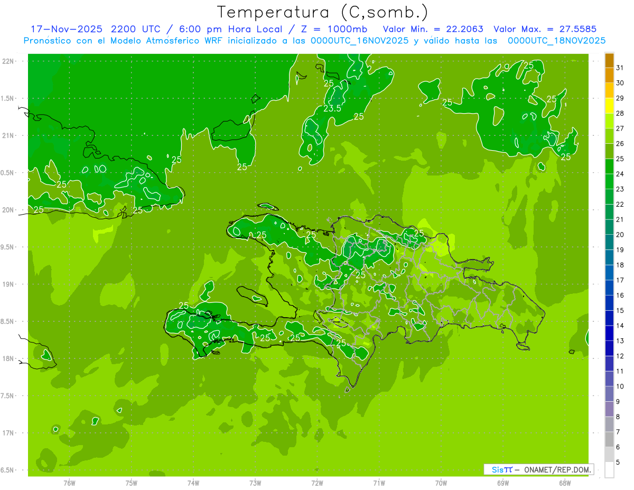
Task: Click the "22N" latitude label
Action: point(8,61)
